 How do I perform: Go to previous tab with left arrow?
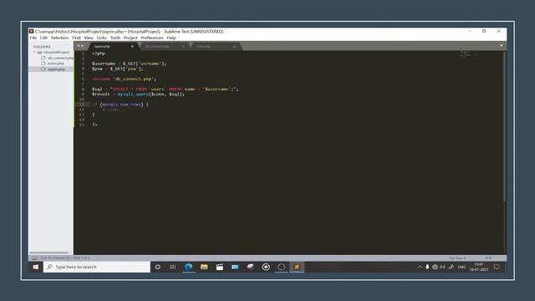[78, 46]
